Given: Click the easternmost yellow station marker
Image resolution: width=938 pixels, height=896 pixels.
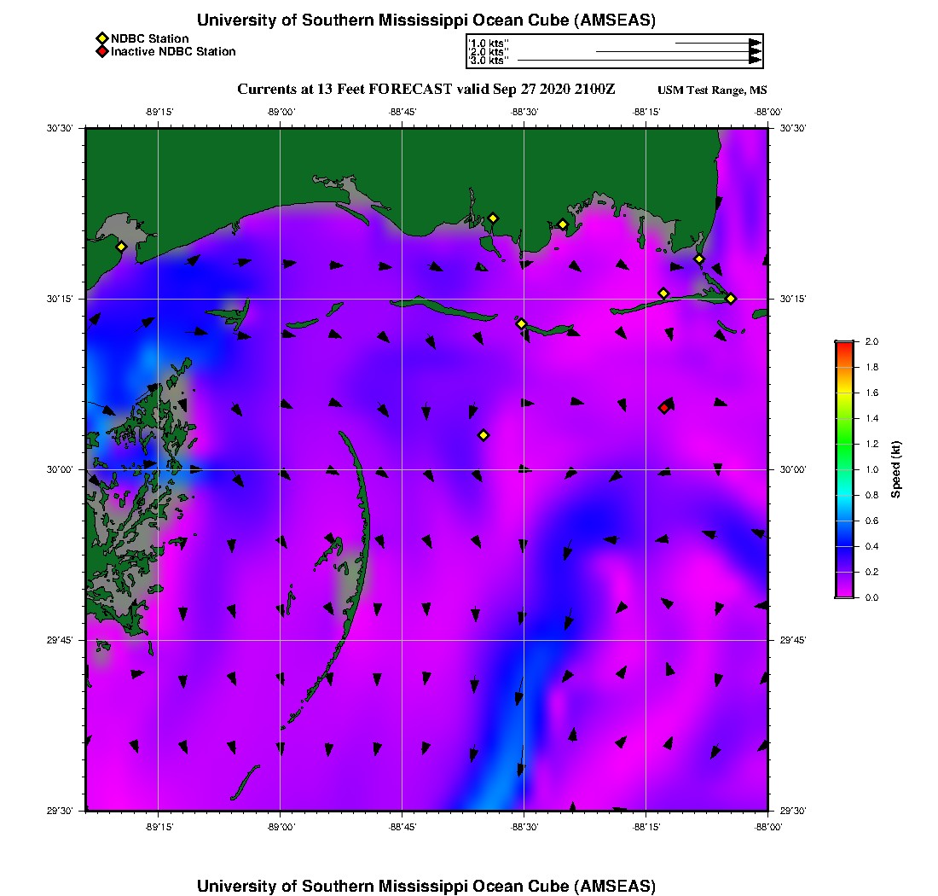Looking at the screenshot, I should (x=731, y=298).
